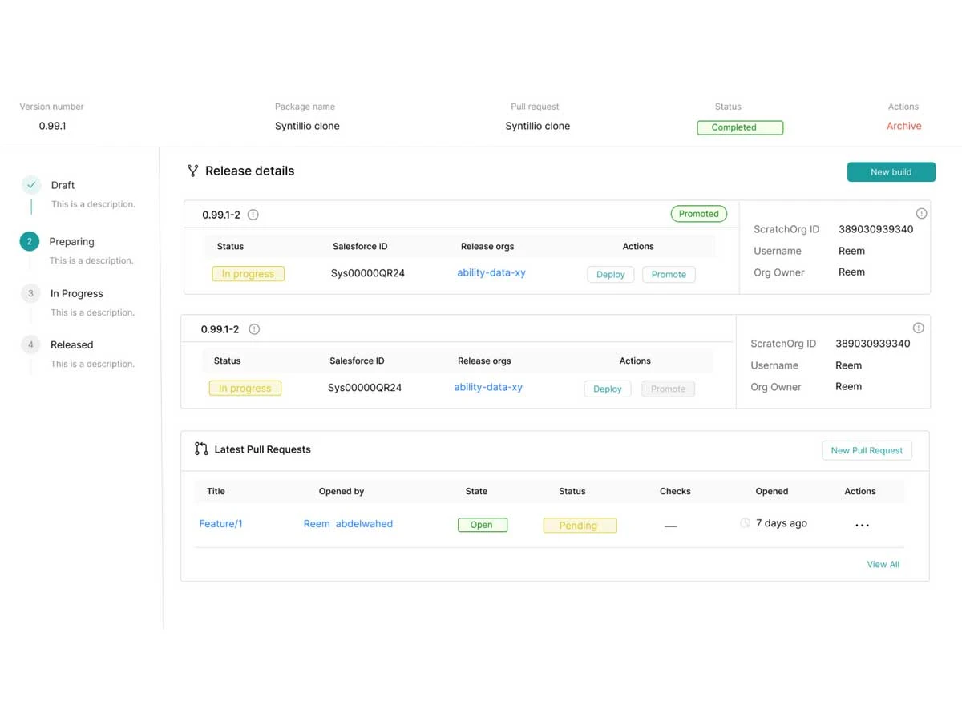
Task: Click the Release details branch icon
Action: (192, 171)
